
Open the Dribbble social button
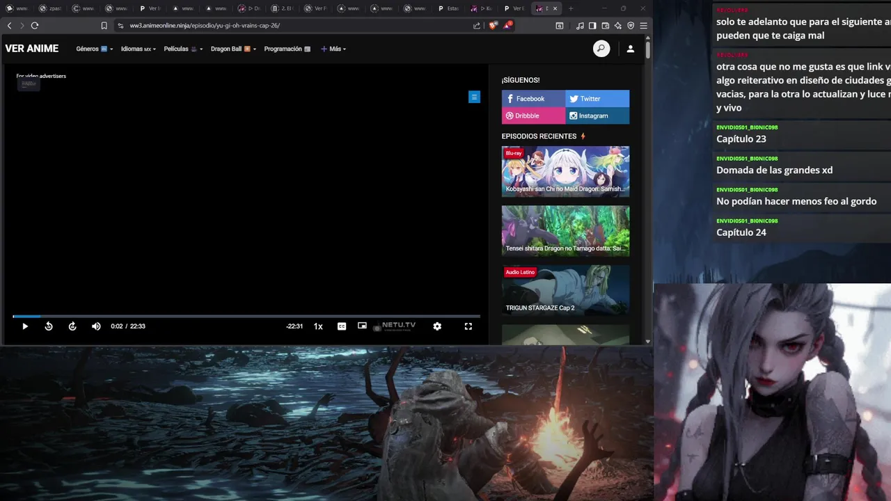(x=533, y=116)
